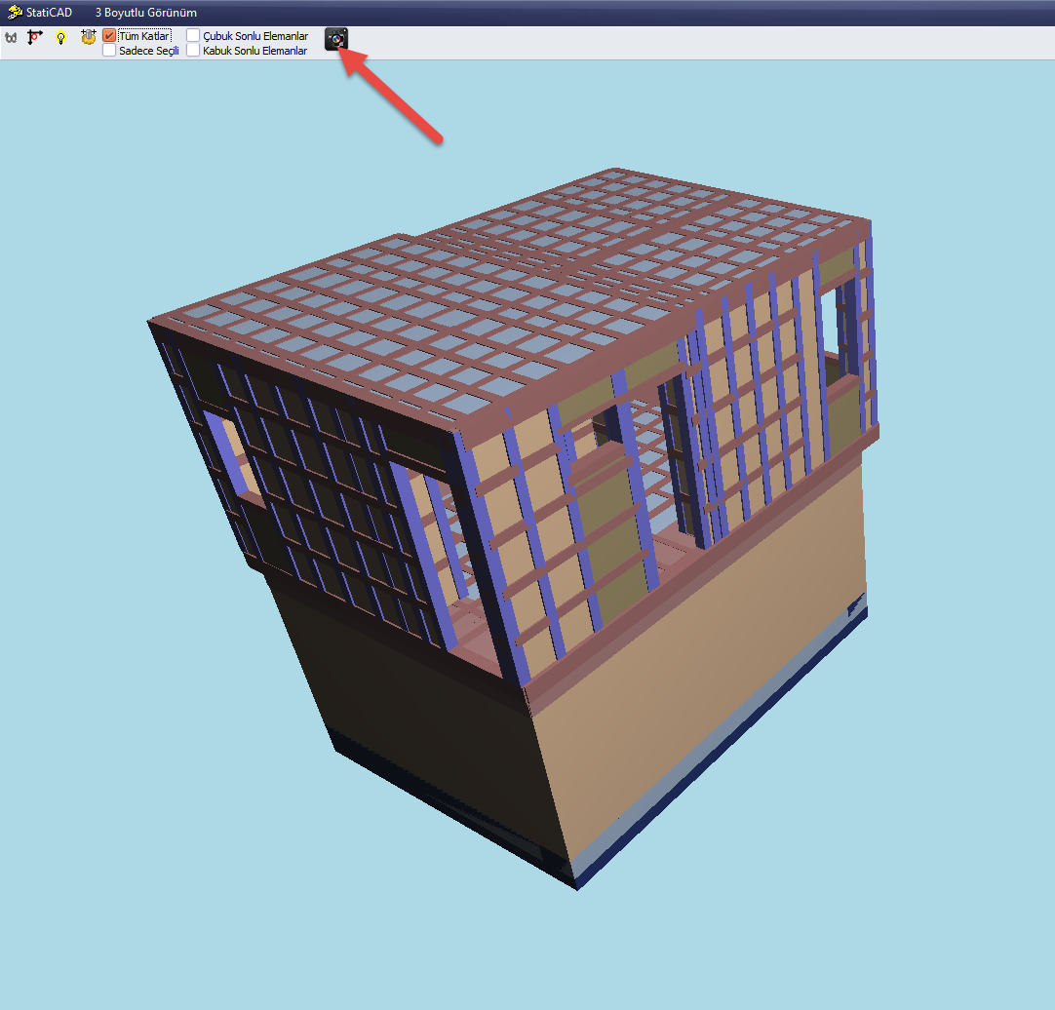Image resolution: width=1055 pixels, height=1010 pixels.
Task: Enable the Sadece Seçili checkbox
Action: click(109, 51)
